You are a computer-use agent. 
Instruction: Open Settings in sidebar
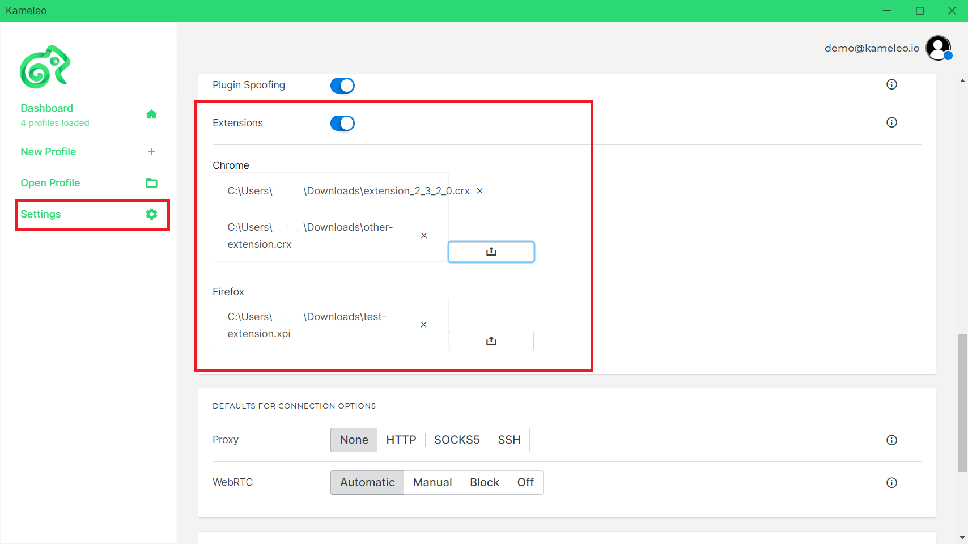(41, 214)
